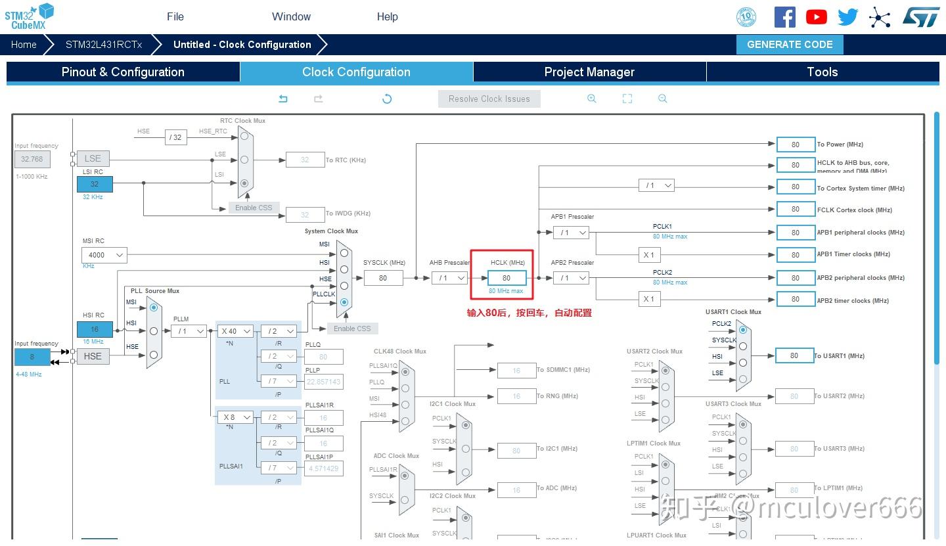
Task: Open the YouTube icon link
Action: click(x=817, y=17)
